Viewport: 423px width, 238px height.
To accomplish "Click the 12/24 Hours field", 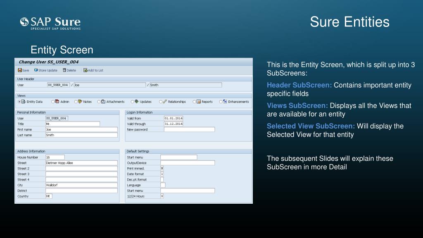I will click(162, 196).
